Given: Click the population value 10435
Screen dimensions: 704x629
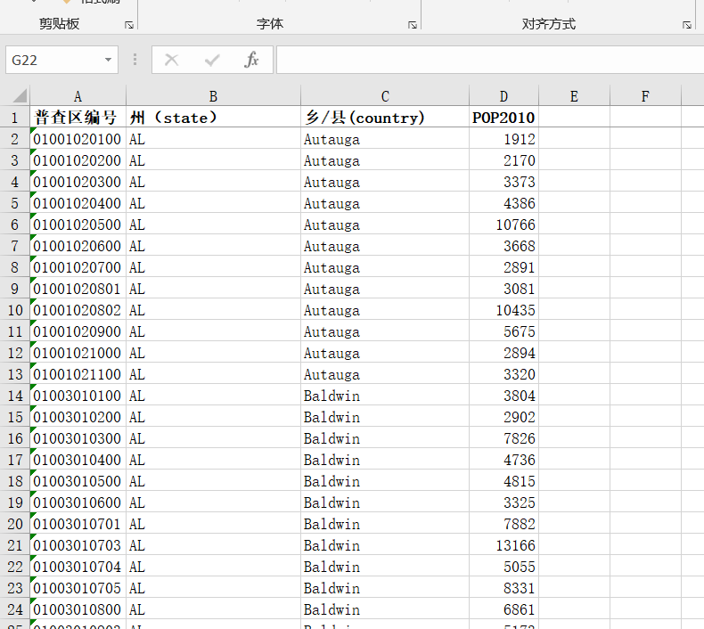Looking at the screenshot, I should tap(503, 310).
